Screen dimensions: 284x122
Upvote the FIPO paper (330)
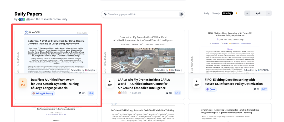tap(196, 83)
